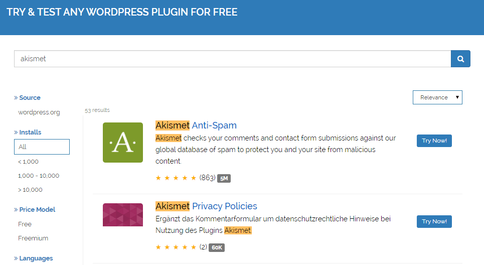
Task: Filter by 1,000 - 10,000 installs
Action: [x=39, y=176]
